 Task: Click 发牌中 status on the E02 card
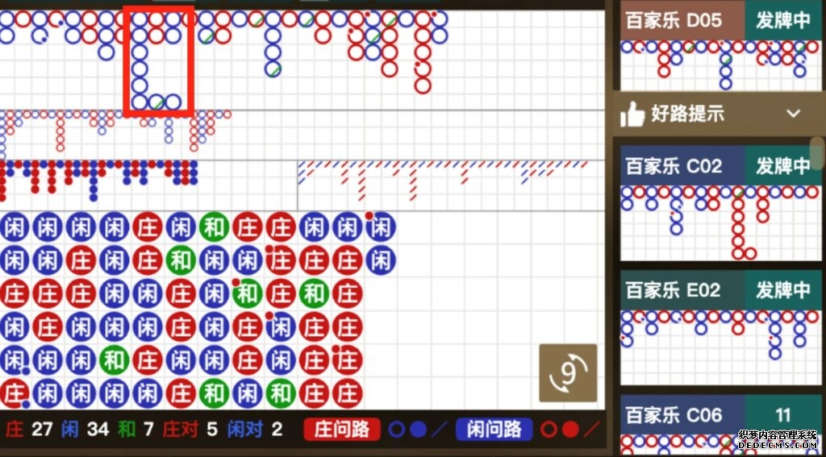pyautogui.click(x=782, y=290)
